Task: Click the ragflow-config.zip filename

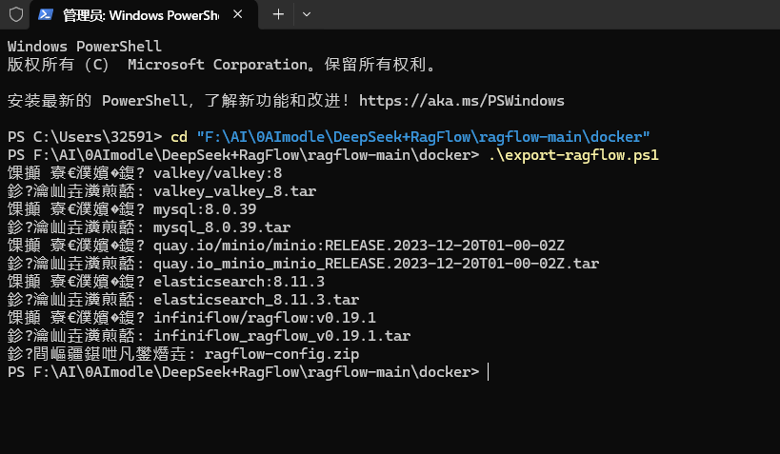Action: [x=282, y=354]
